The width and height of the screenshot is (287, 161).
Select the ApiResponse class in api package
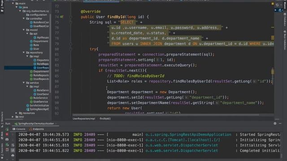pyautogui.click(x=41, y=38)
